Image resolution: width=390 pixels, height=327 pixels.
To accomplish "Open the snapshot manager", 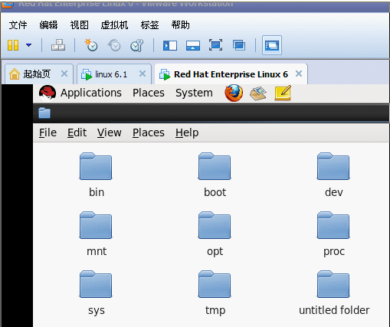I will (137, 45).
